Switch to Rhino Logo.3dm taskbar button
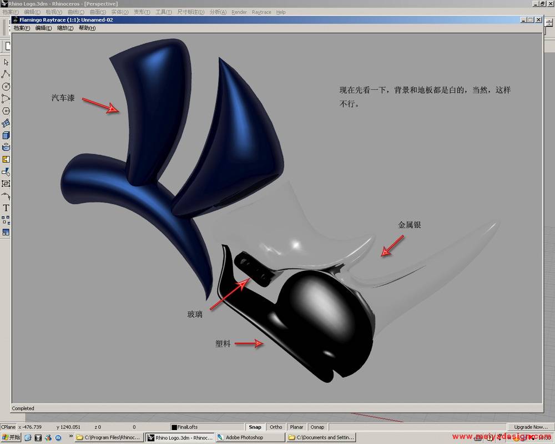This screenshot has width=555, height=444. pyautogui.click(x=180, y=438)
